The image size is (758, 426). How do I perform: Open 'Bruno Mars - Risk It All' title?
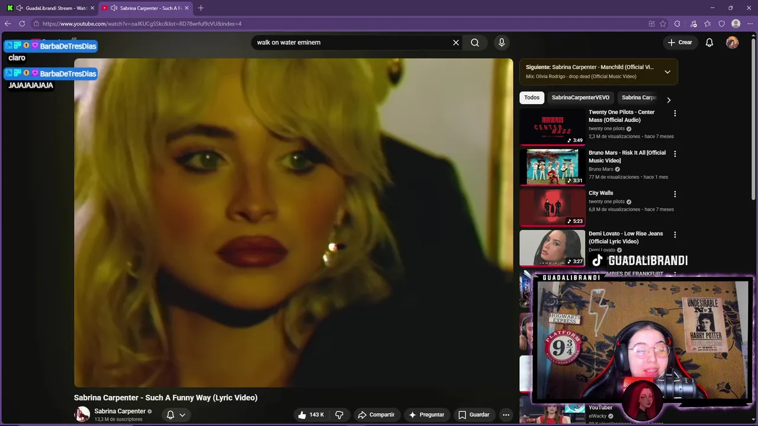coord(627,157)
